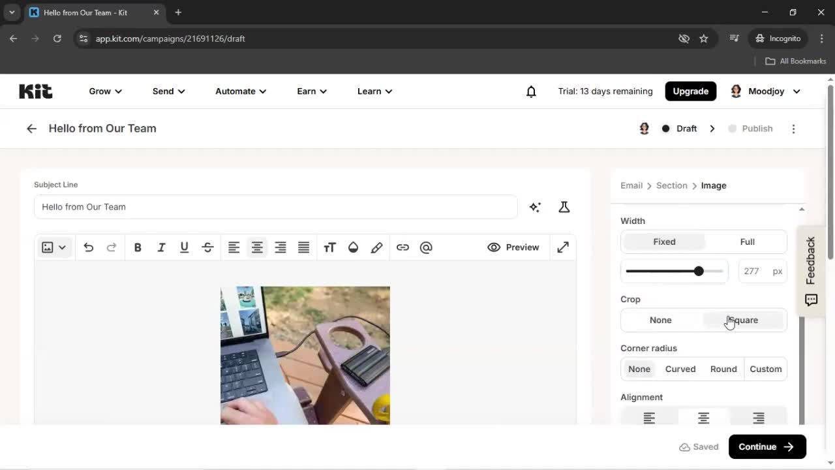Open the notifications bell
The height and width of the screenshot is (470, 835).
tap(531, 91)
